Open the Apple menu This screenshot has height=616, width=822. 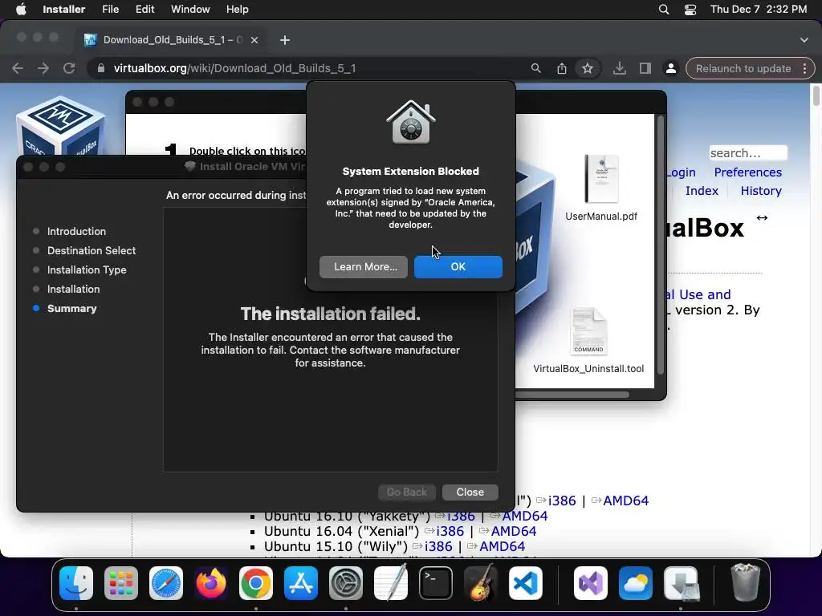click(x=21, y=10)
